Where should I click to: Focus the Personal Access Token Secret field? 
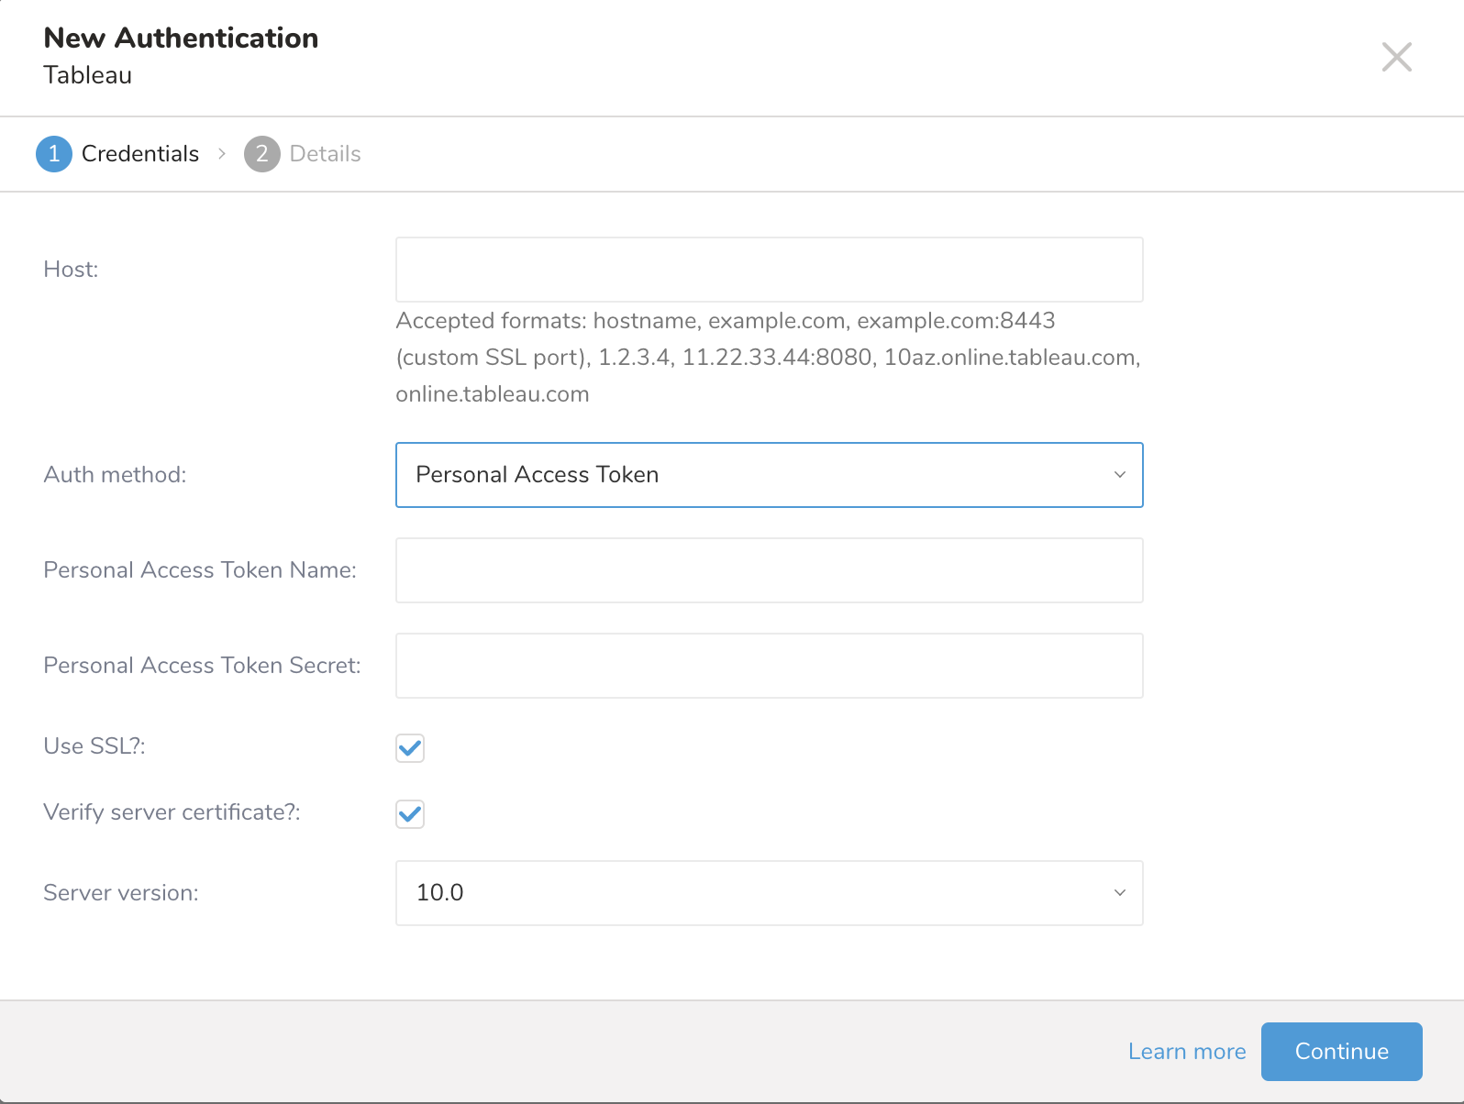pyautogui.click(x=769, y=666)
